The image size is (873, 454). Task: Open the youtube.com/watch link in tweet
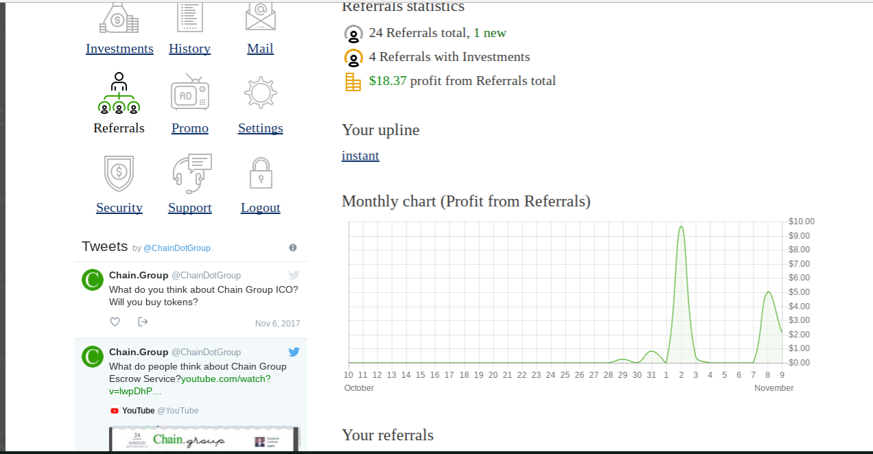tap(226, 379)
